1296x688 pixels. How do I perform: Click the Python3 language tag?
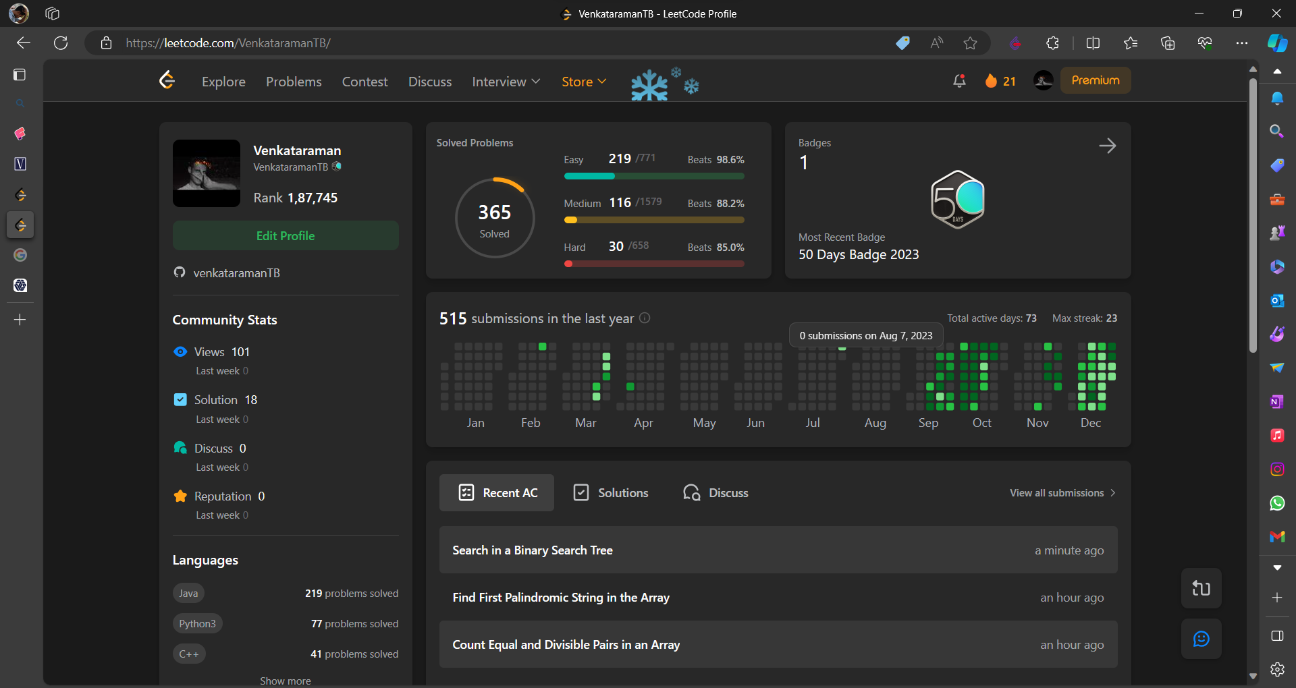click(197, 624)
